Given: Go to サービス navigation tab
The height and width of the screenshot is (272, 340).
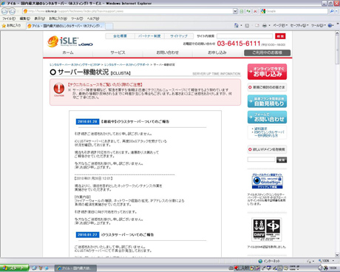Looking at the screenshot, I should [x=118, y=52].
